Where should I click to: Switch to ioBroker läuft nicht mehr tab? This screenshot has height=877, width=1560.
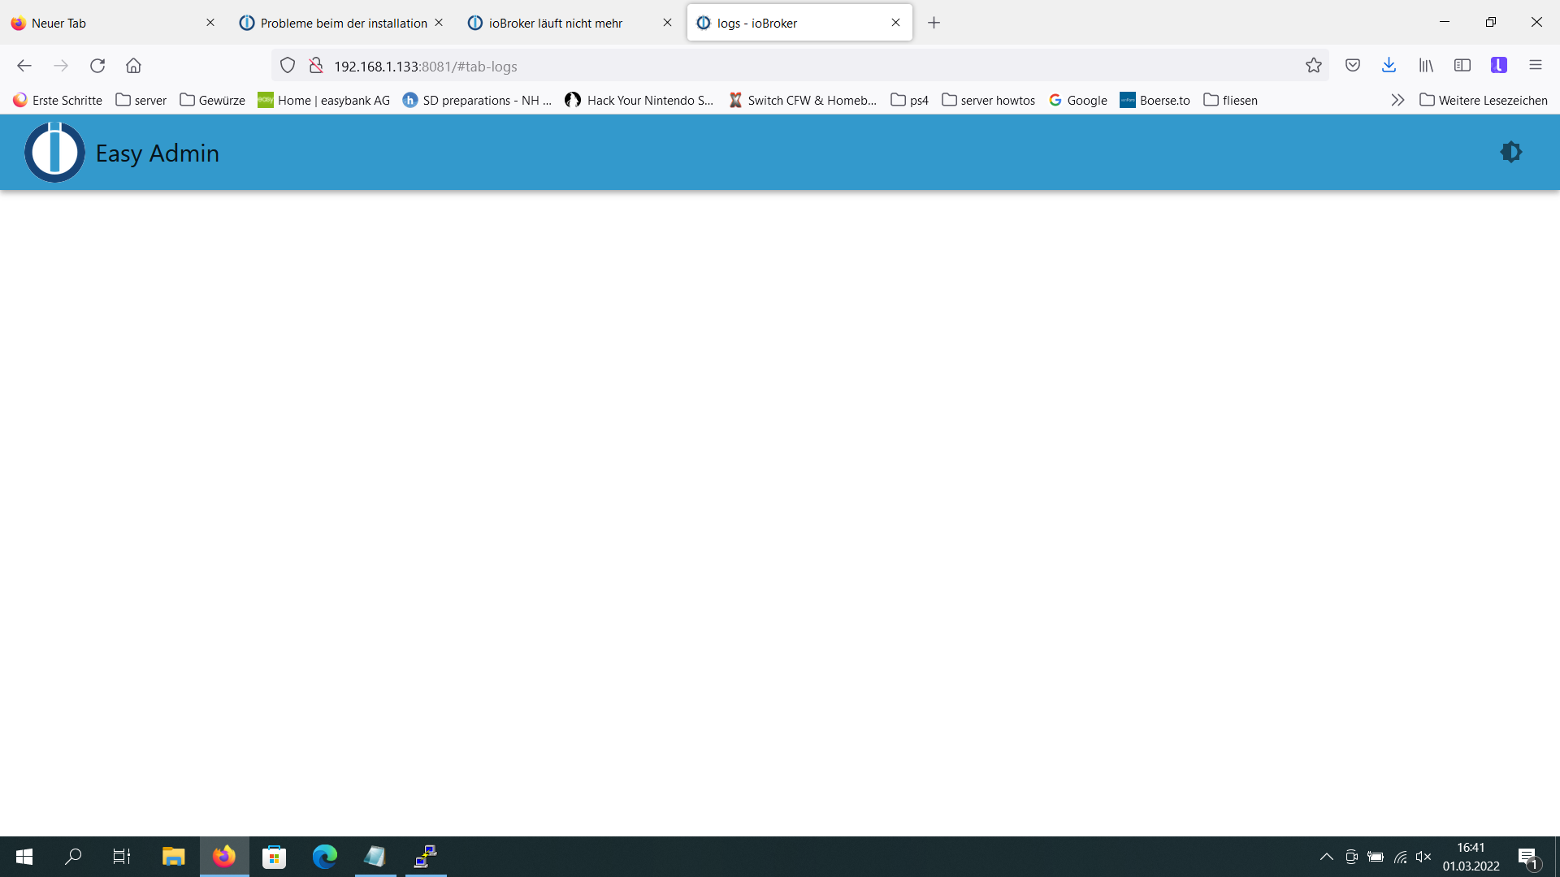pyautogui.click(x=556, y=23)
